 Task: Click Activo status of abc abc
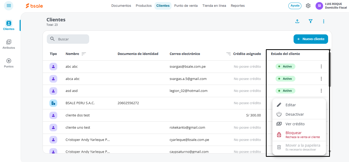click(285, 67)
